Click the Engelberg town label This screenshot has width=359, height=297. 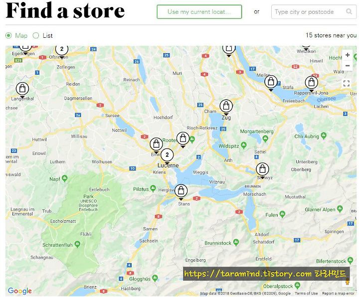(x=195, y=260)
